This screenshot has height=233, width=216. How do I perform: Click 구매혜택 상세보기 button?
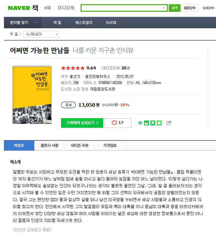point(82,123)
